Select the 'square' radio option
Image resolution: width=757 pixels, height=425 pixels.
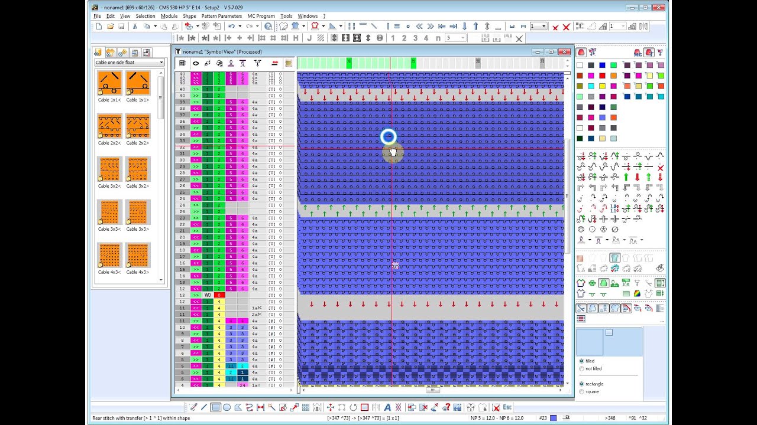[581, 391]
